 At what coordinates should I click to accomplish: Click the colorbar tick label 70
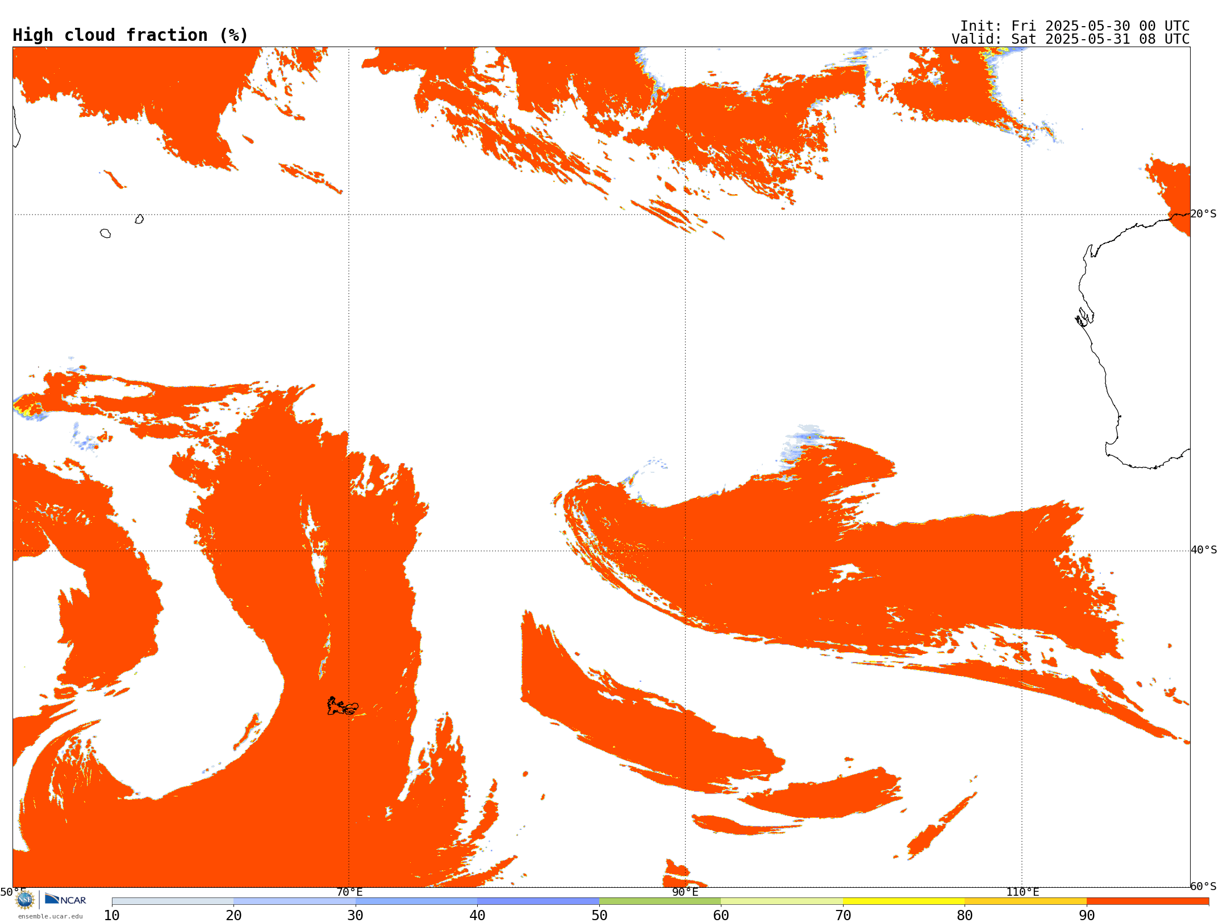[843, 915]
